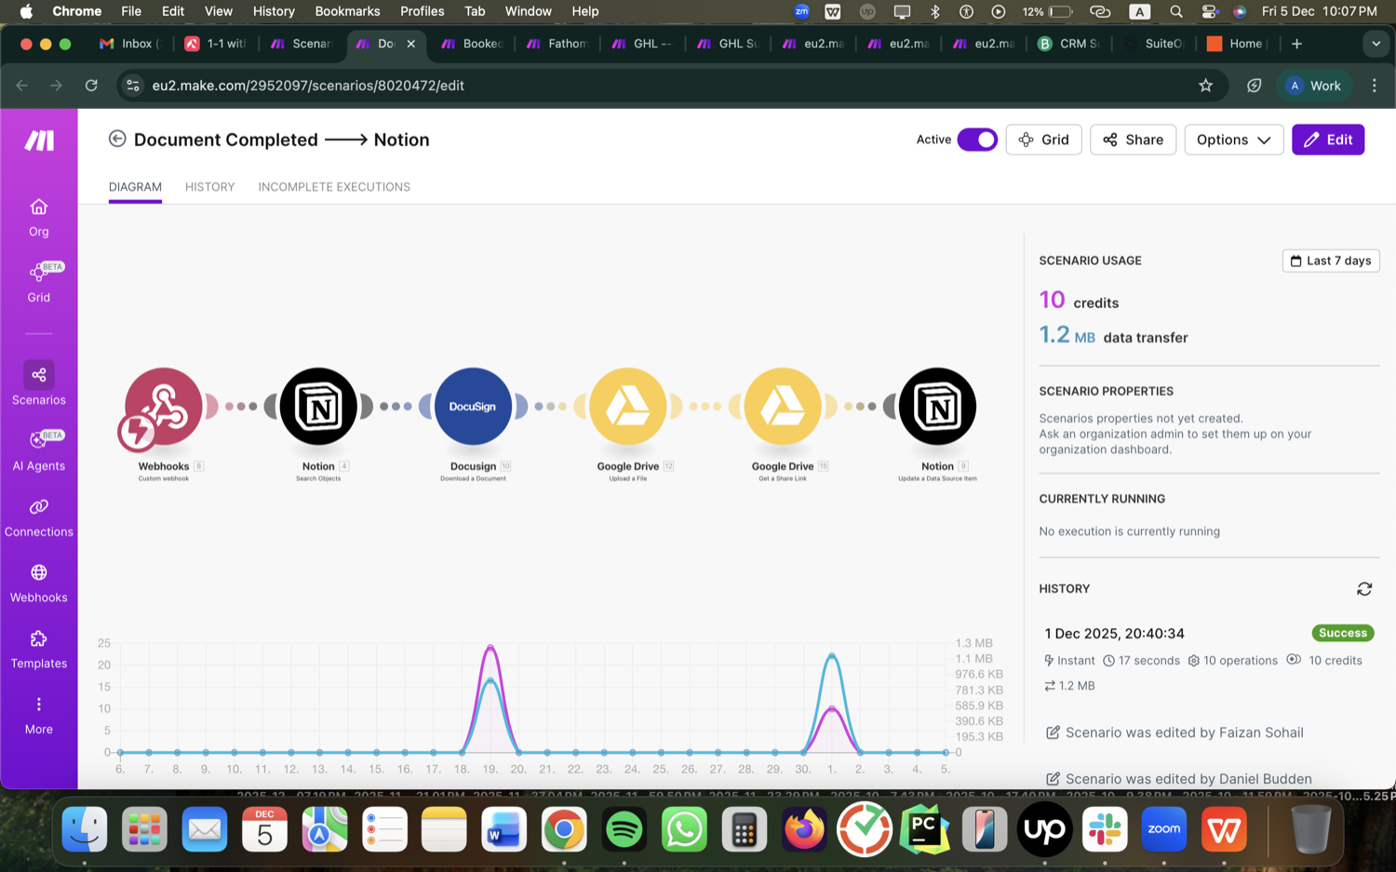Open Templates in the sidebar
Image resolution: width=1396 pixels, height=872 pixels.
click(x=38, y=650)
